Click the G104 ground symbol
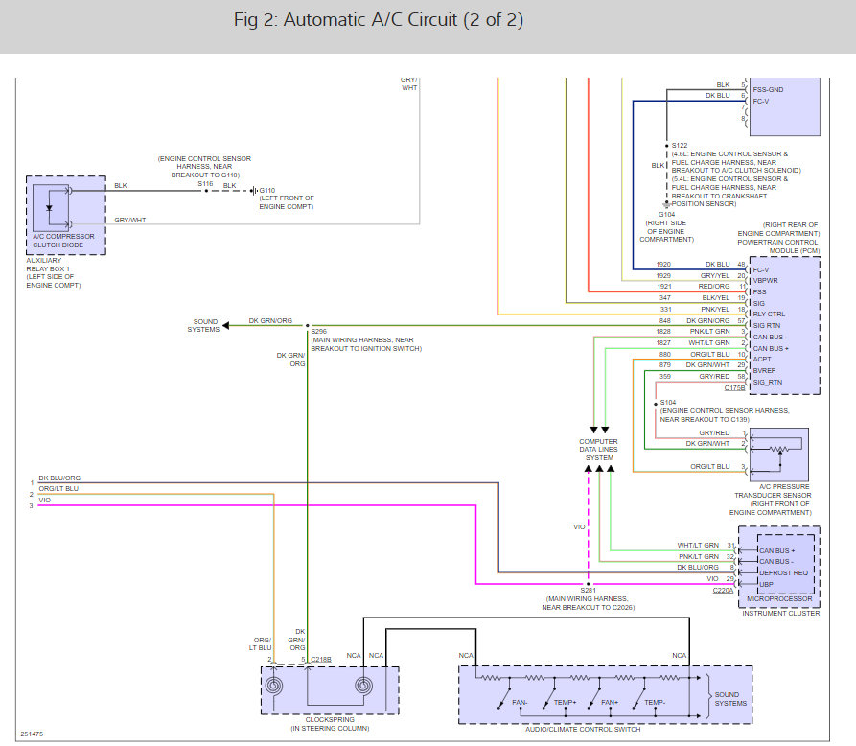 [x=666, y=203]
